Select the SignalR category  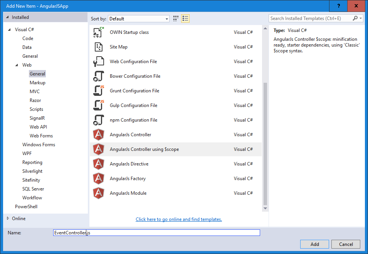(x=37, y=118)
